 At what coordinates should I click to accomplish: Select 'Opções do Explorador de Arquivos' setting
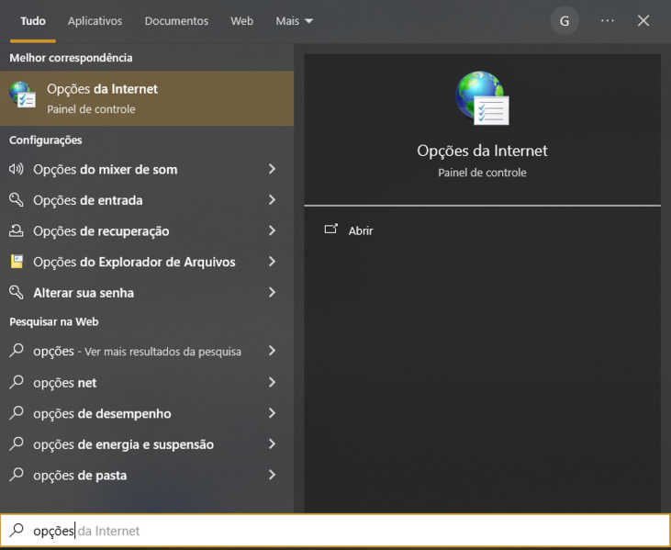pyautogui.click(x=147, y=262)
